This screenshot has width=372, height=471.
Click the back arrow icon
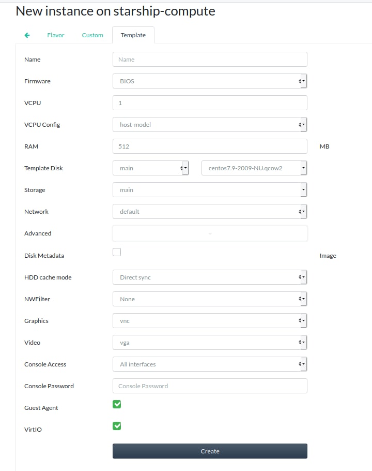27,35
